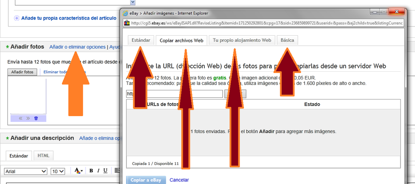Maximize the Internet Explorer popup window
Screen dimensions: 415x184
pos(383,12)
